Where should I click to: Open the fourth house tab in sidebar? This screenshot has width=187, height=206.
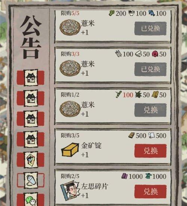point(31,139)
